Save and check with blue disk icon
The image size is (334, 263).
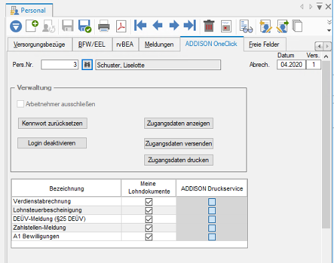pyautogui.click(x=85, y=26)
